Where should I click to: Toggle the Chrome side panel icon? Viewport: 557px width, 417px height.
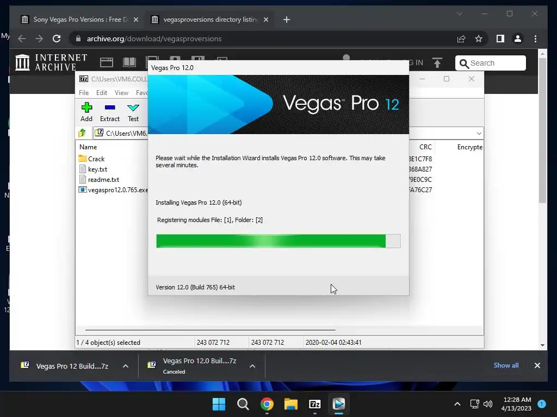pos(500,39)
